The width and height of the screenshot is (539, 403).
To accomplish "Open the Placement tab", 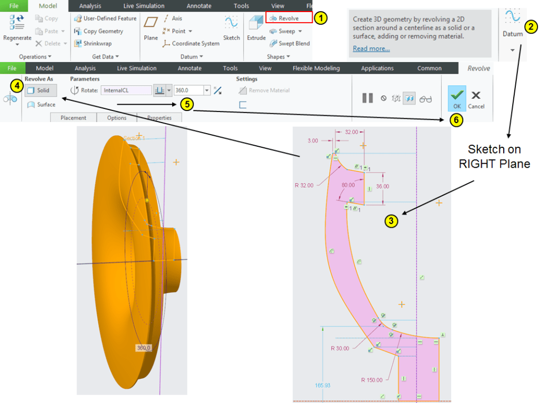I will tap(73, 118).
